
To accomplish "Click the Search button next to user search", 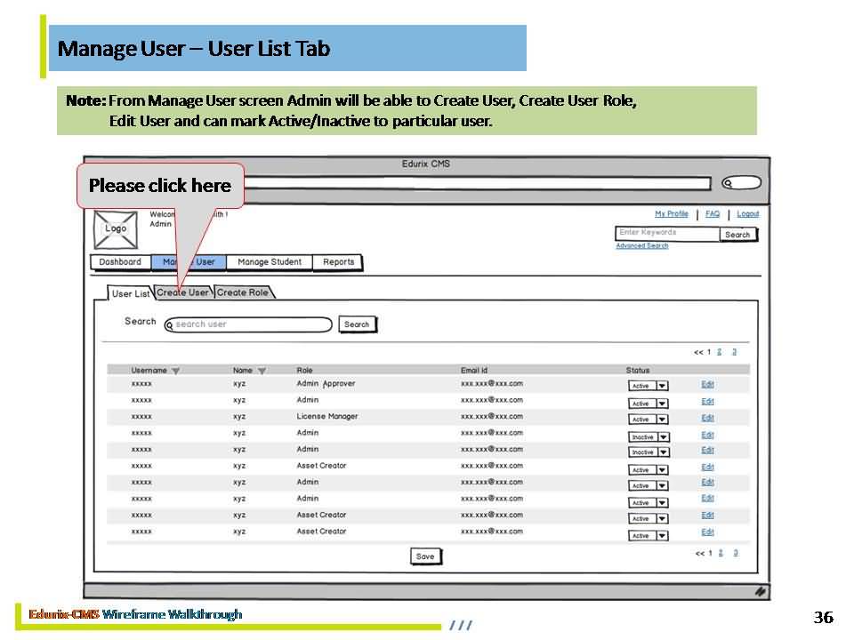I will point(357,324).
